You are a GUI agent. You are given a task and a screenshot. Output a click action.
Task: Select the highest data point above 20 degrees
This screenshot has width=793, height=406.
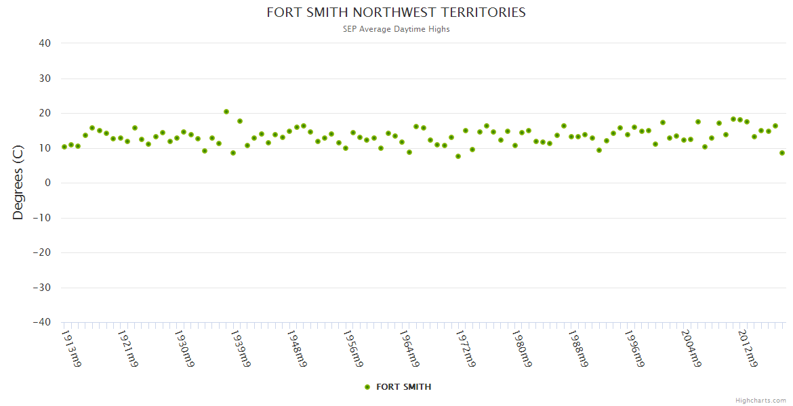(x=226, y=112)
